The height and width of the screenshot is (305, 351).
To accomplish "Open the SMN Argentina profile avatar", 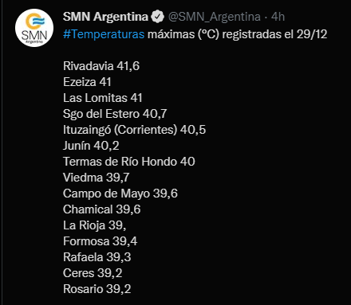I will [x=34, y=28].
